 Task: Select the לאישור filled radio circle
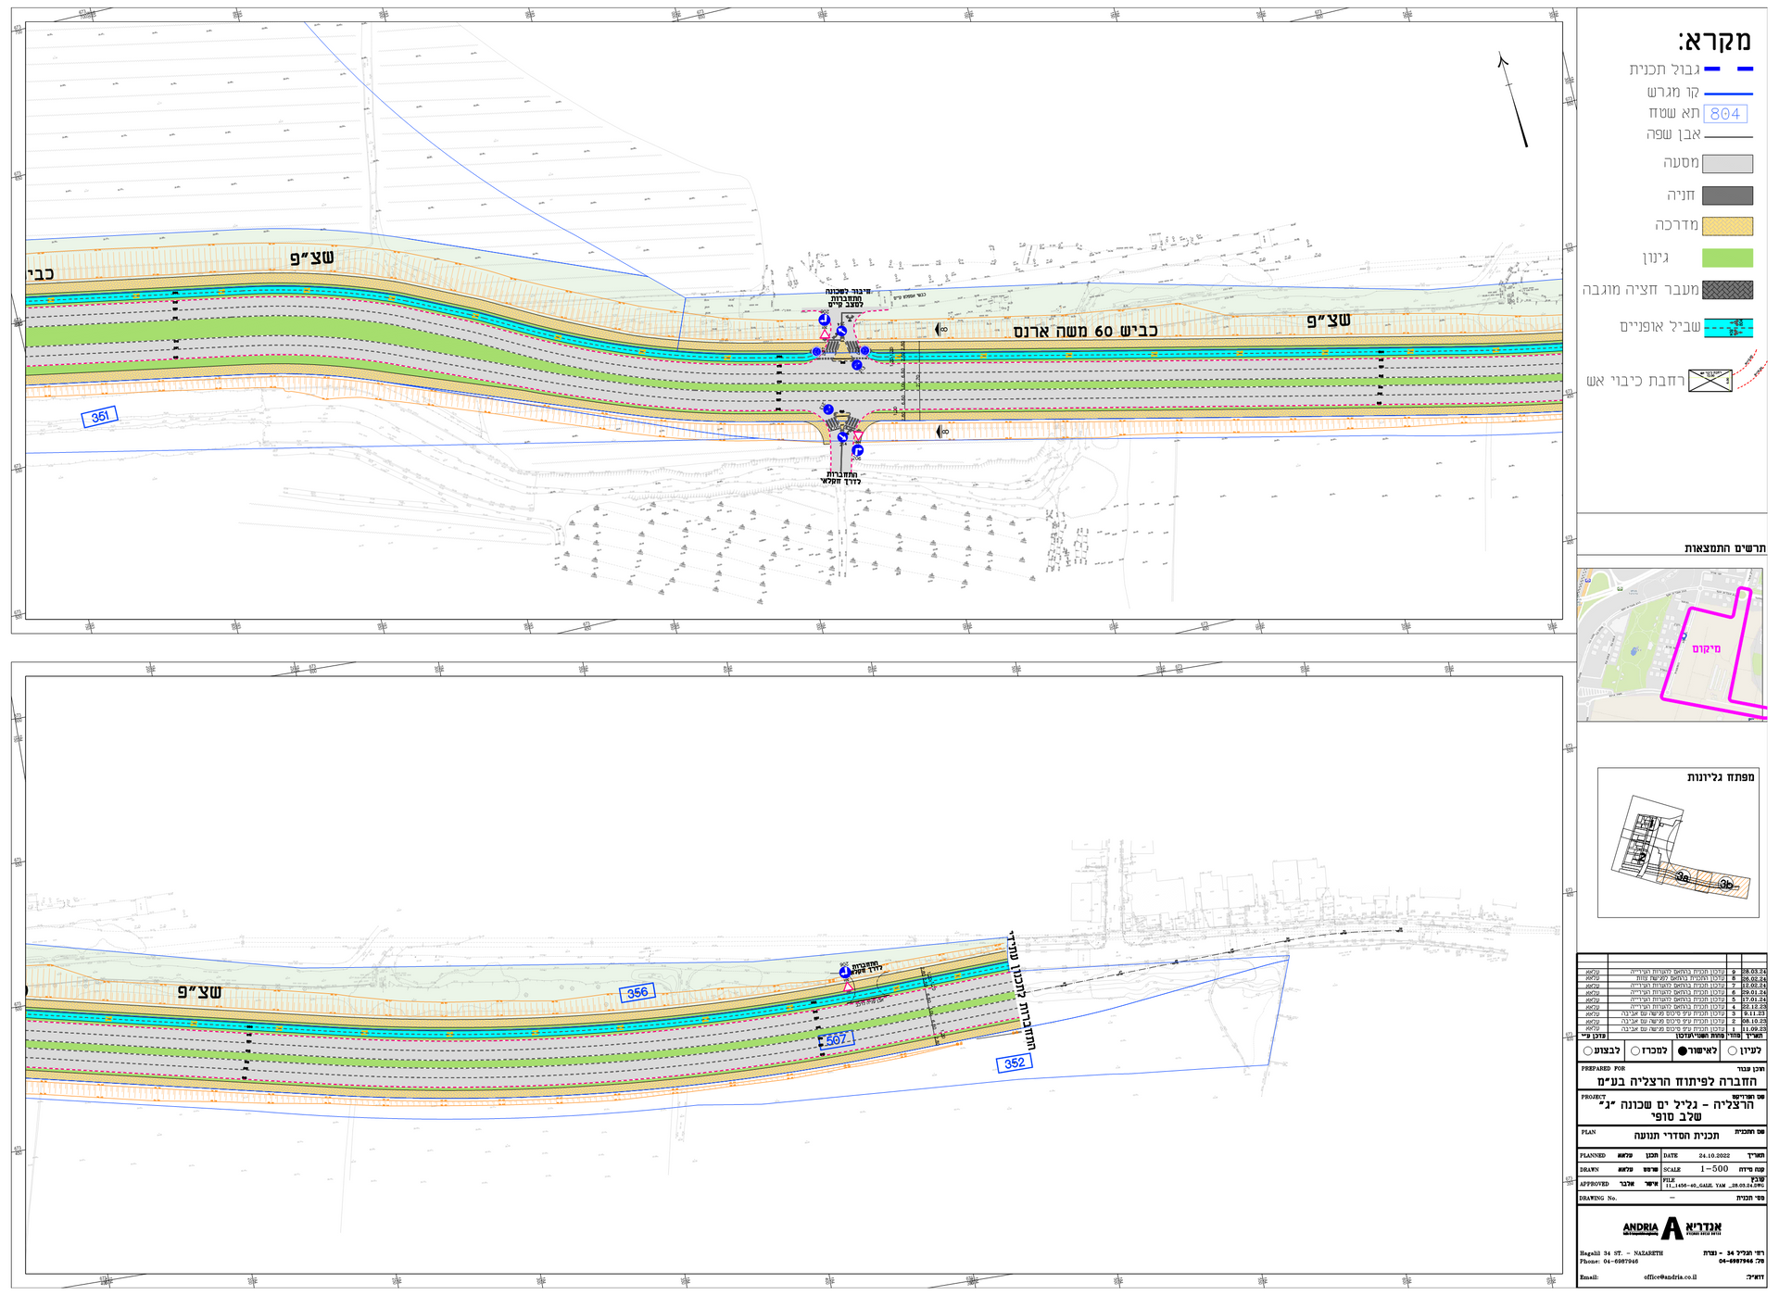[1683, 1051]
